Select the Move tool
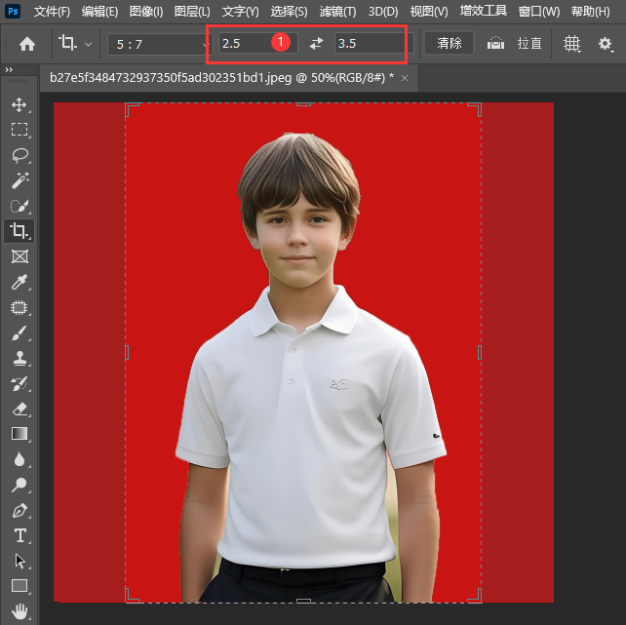Viewport: 626px width, 625px height. point(19,104)
